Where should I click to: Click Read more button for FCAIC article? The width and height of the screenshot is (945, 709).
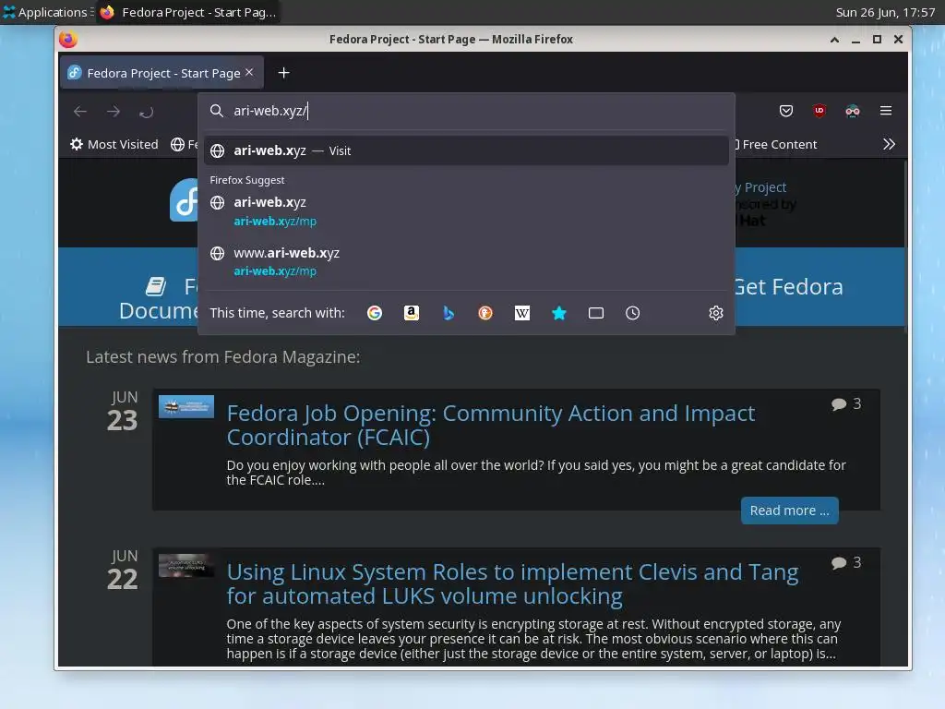pos(790,511)
